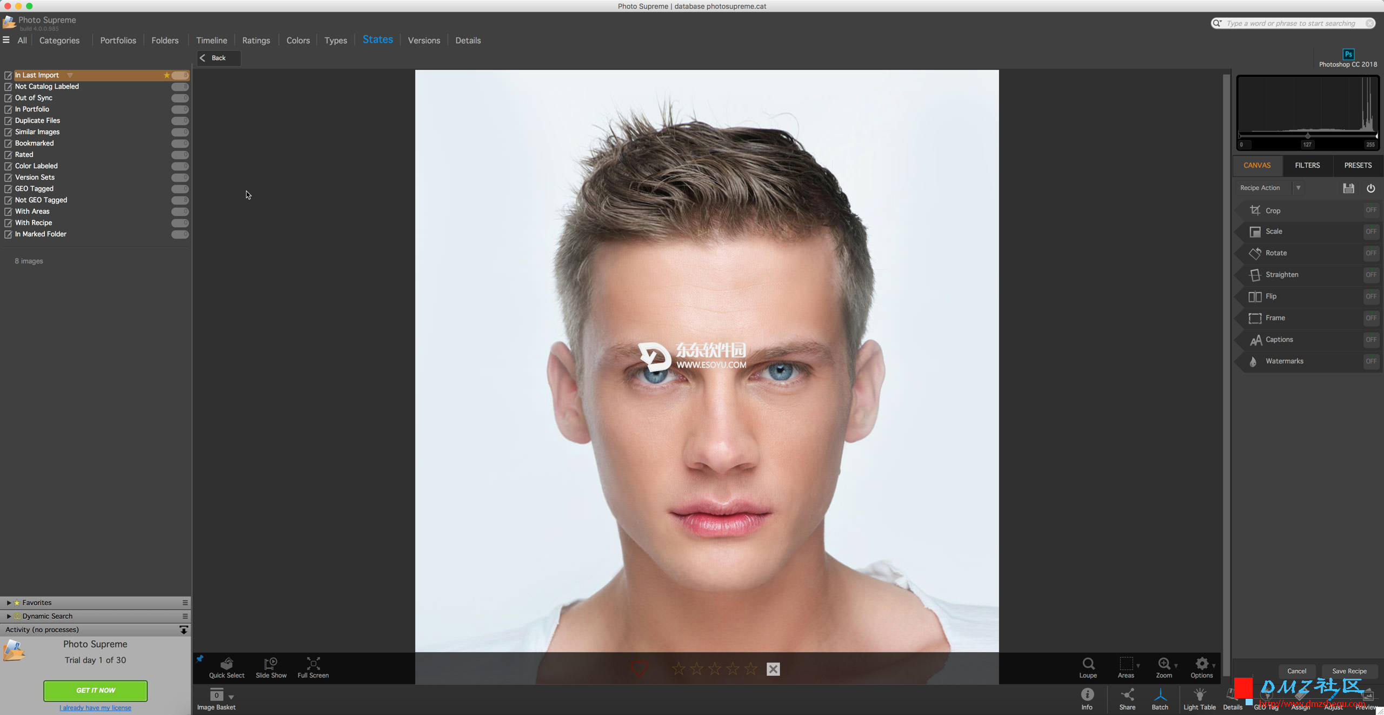Image resolution: width=1384 pixels, height=715 pixels.
Task: Click the heart favorite icon
Action: pos(639,669)
